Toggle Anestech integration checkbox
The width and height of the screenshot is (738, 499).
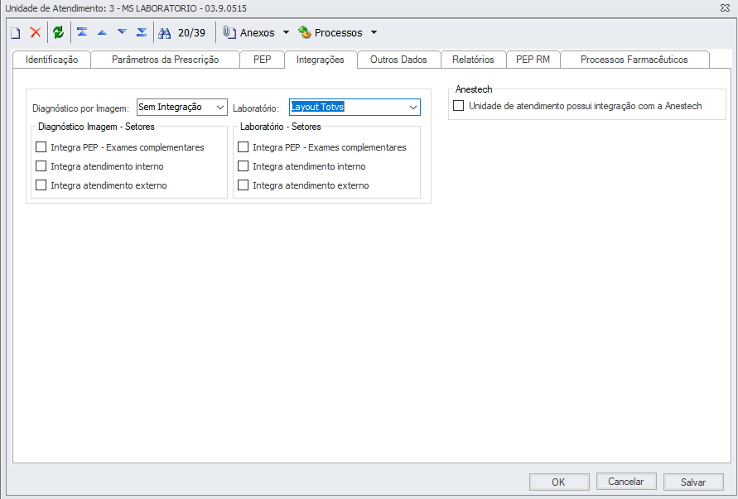[x=458, y=106]
